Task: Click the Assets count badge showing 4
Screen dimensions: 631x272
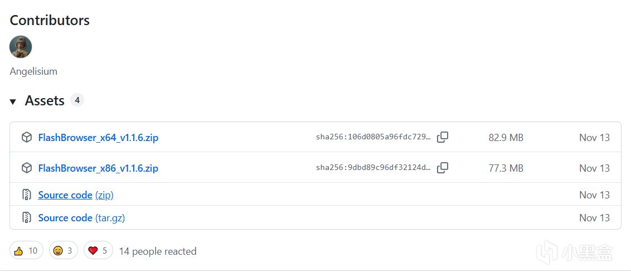Action: [x=77, y=100]
